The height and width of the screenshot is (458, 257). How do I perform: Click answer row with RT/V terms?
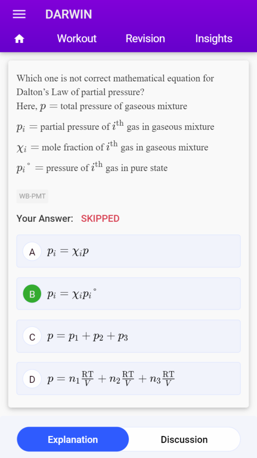tap(128, 378)
